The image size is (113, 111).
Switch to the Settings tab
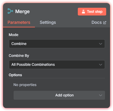click(48, 22)
